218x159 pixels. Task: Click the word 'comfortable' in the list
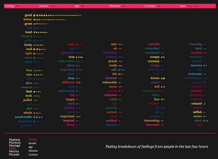[24, 117]
